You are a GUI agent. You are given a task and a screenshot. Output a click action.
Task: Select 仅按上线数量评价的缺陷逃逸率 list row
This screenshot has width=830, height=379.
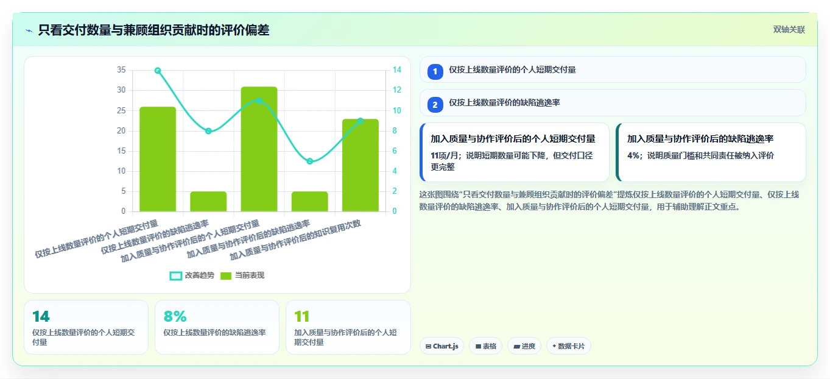point(613,102)
